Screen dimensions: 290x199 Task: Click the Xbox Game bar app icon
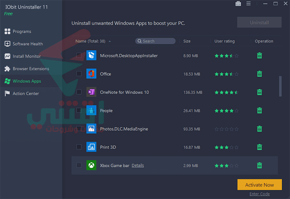click(x=92, y=165)
